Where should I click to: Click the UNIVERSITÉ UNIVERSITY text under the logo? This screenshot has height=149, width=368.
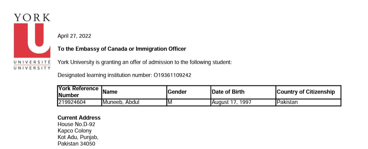(32, 65)
